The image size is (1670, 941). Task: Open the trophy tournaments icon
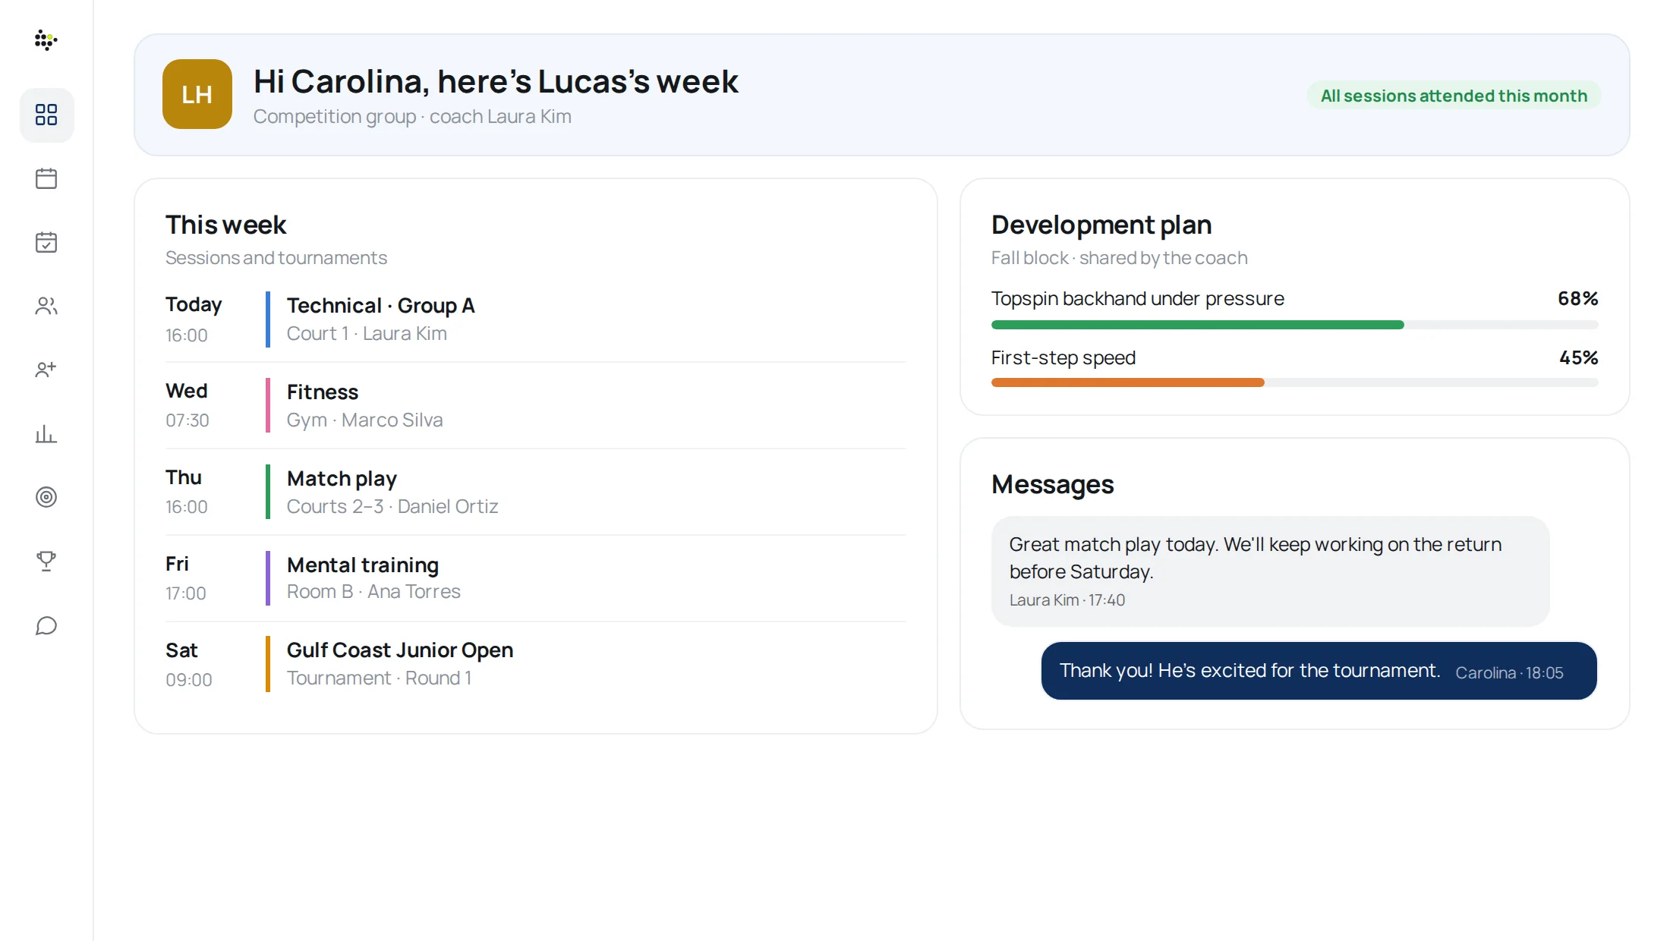46,561
